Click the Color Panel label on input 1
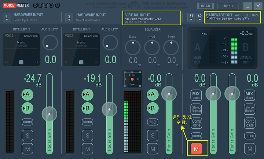Image resolution: width=264 pixels, height=159 pixels. 31,36
